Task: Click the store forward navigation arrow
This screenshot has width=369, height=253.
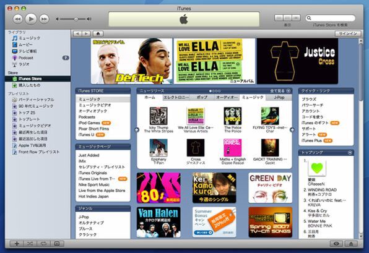Action: (x=86, y=33)
